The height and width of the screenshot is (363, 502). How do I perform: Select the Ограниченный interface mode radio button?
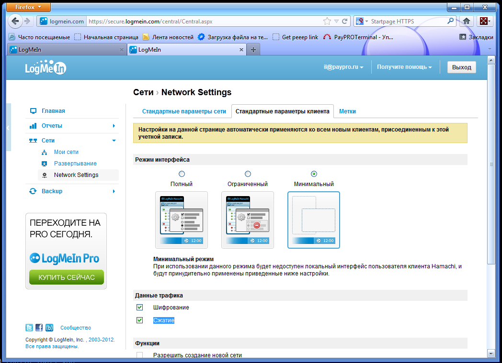pos(248,174)
